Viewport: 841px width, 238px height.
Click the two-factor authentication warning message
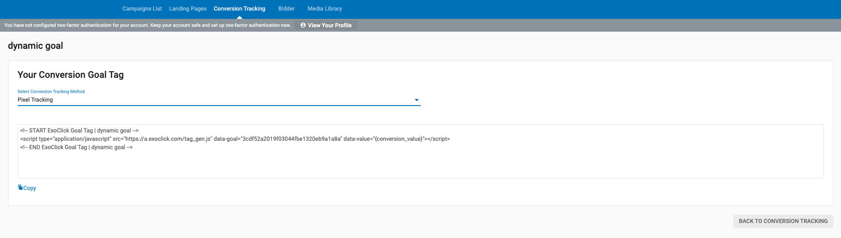[x=147, y=26]
